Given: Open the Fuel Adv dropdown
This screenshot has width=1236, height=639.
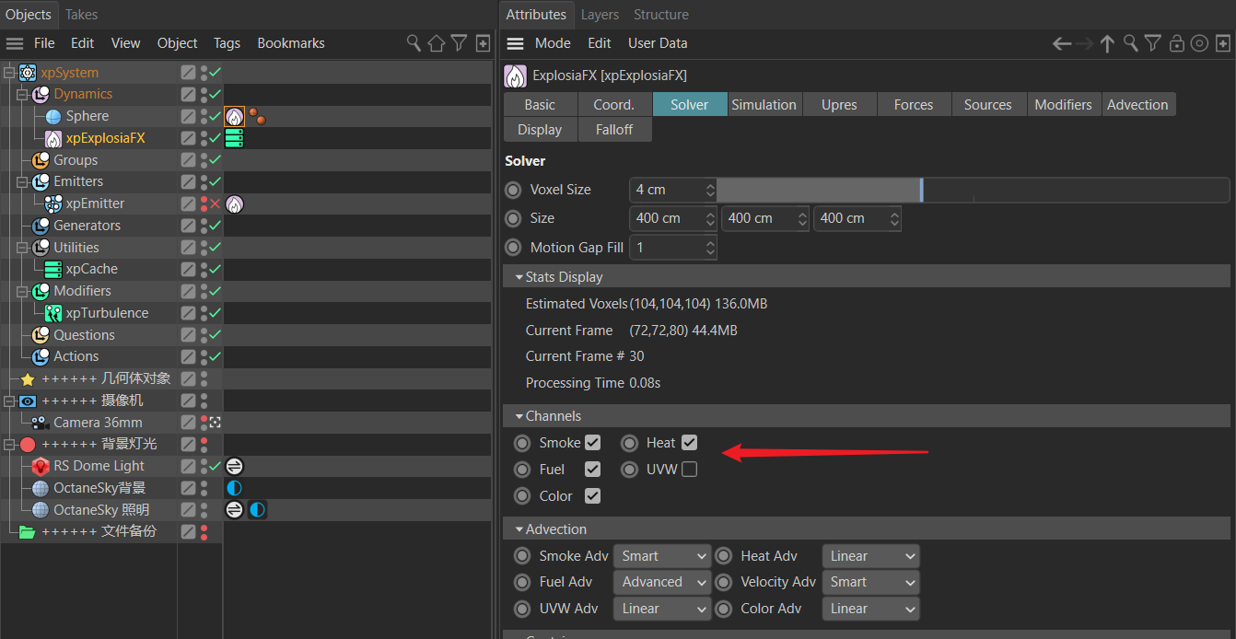Looking at the screenshot, I should (662, 582).
